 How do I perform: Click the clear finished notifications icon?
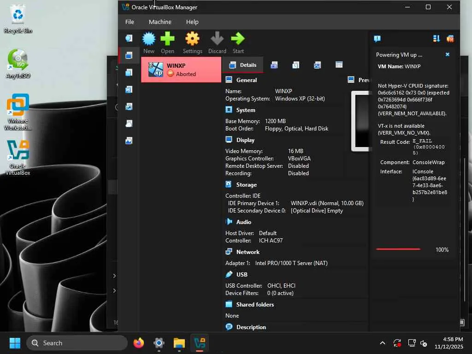(450, 39)
